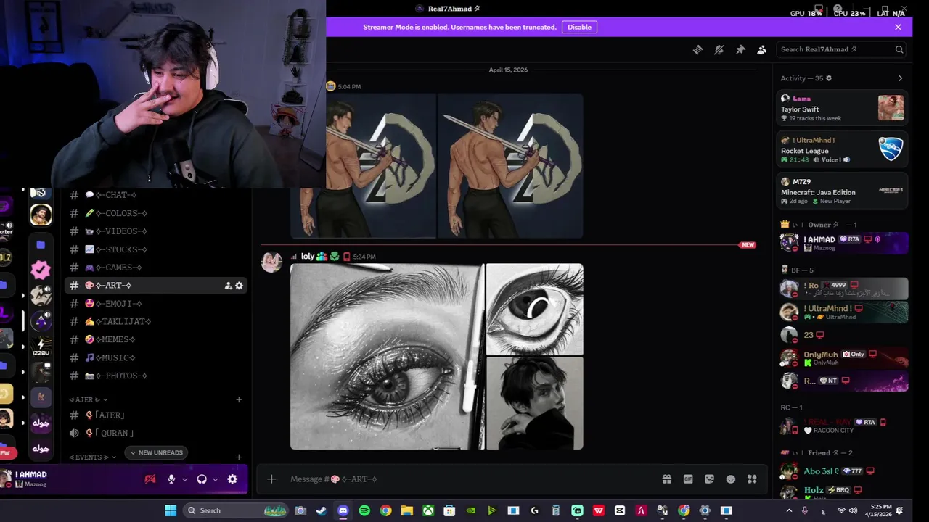Add a channel to AJER category
The width and height of the screenshot is (929, 522).
click(239, 399)
